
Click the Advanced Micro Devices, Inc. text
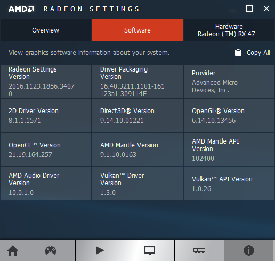click(x=215, y=86)
